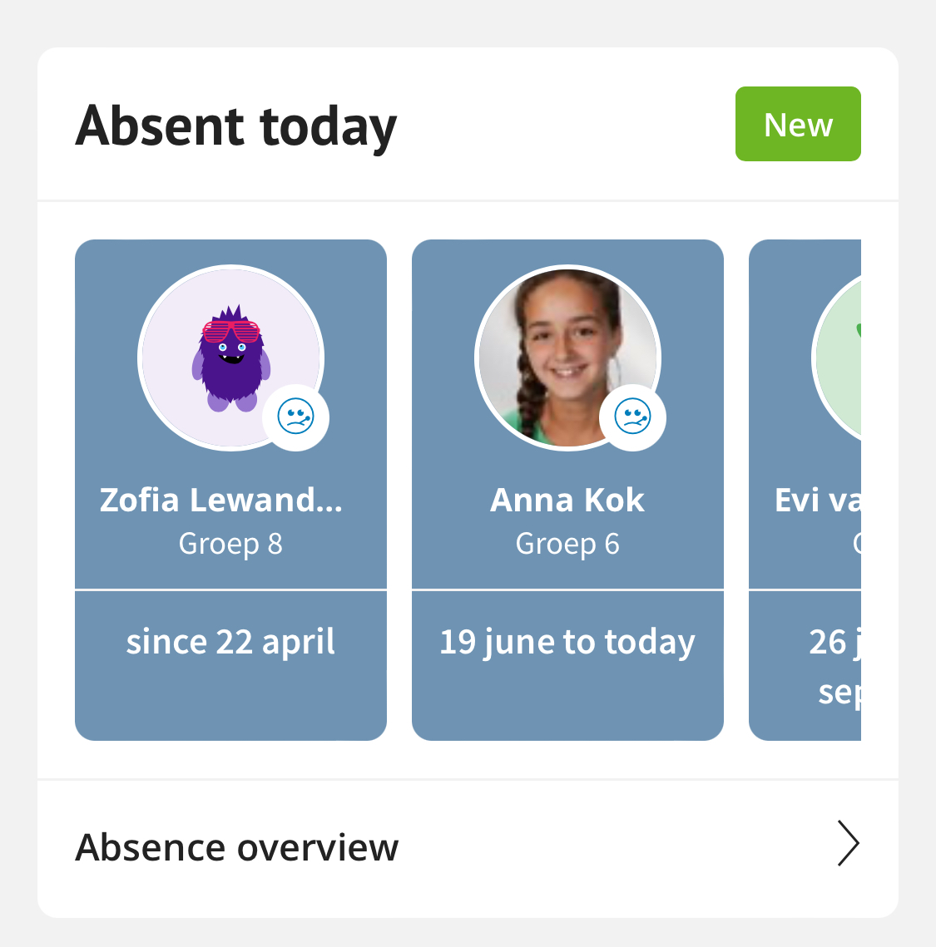The height and width of the screenshot is (947, 936).
Task: Open the 'since 22 april' absence period
Action: [230, 641]
